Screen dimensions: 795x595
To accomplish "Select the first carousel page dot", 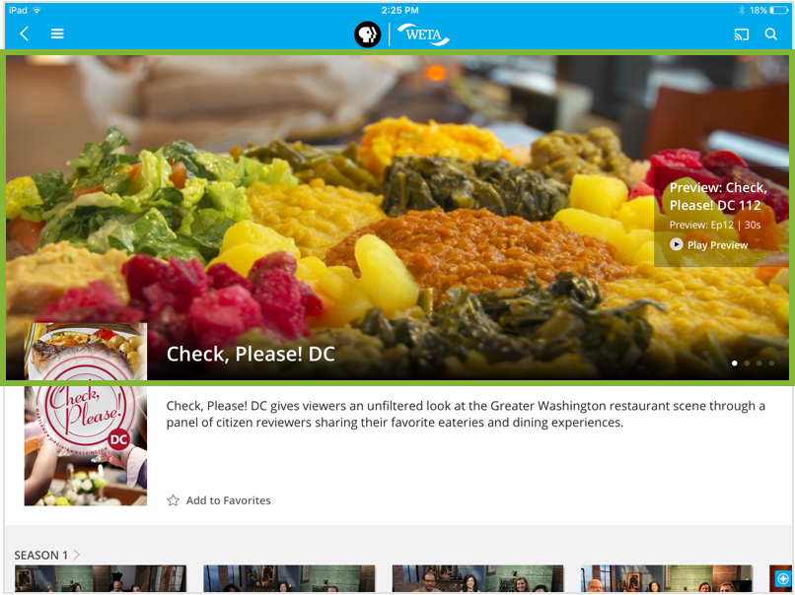I will (x=734, y=364).
